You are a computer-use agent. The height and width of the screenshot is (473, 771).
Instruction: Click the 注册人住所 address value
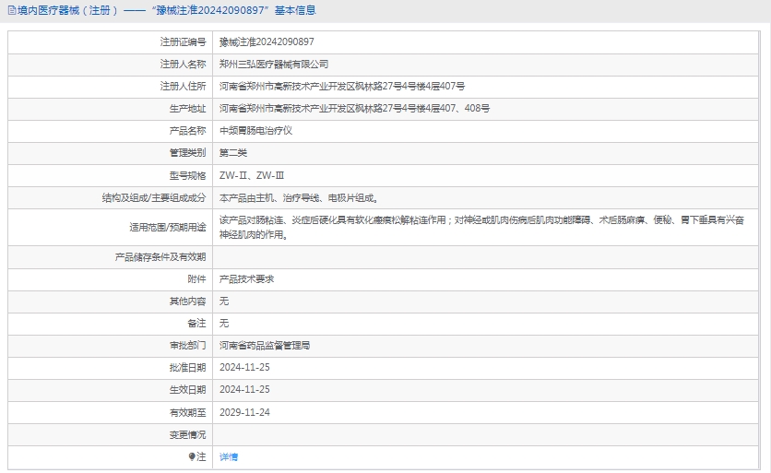(342, 87)
